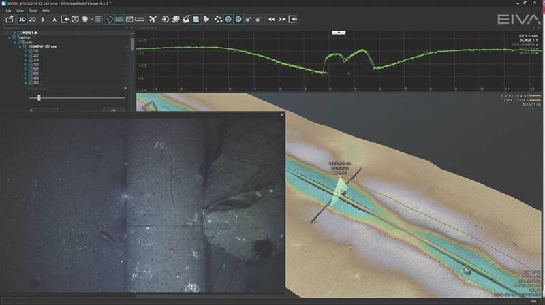Toggle the highlighted square surface icon
545x305 pixels.
click(196, 20)
